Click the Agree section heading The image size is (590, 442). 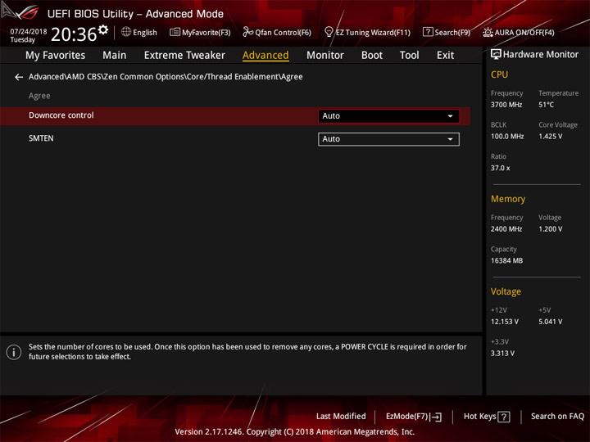pos(39,96)
